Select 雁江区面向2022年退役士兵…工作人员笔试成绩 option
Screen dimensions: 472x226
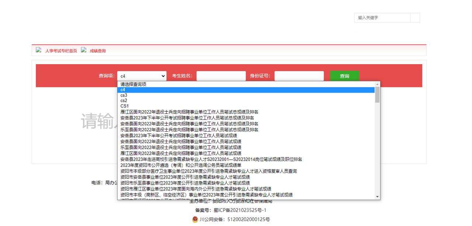click(246, 153)
